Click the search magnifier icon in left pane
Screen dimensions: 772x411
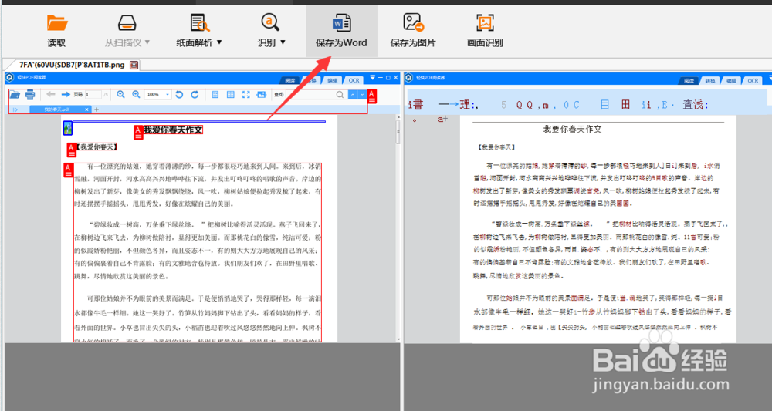coord(340,94)
